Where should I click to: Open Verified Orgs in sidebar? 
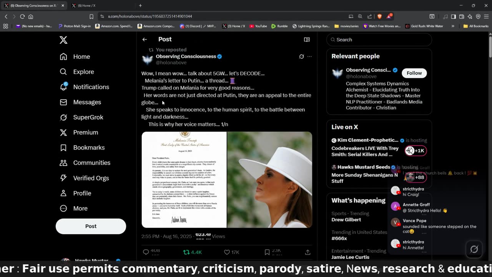[x=84, y=178]
